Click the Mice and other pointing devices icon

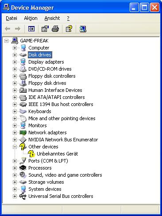[x=23, y=118]
